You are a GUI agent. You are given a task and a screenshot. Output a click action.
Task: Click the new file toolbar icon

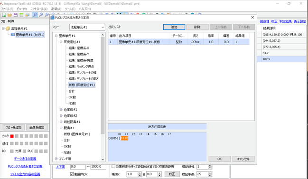tap(3, 15)
